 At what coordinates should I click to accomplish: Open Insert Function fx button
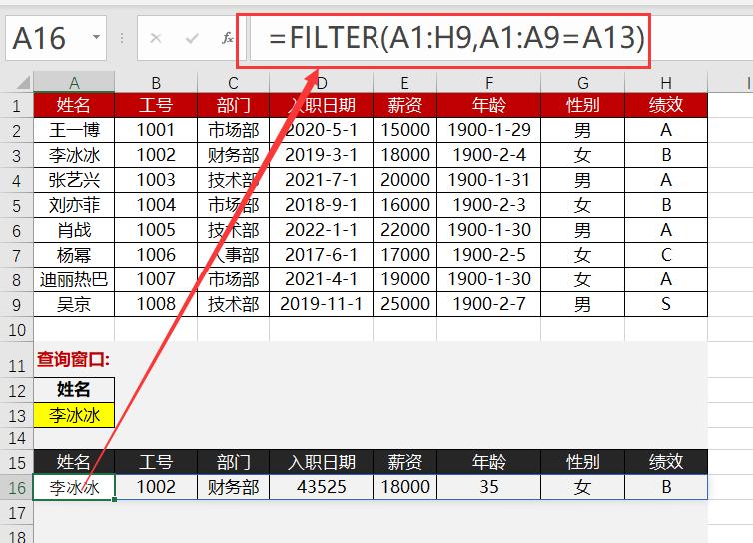pyautogui.click(x=227, y=38)
